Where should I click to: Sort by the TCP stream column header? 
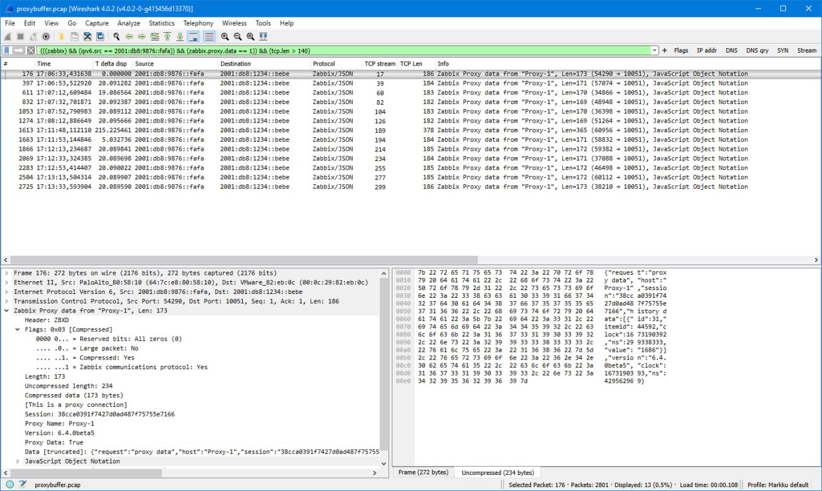(380, 64)
